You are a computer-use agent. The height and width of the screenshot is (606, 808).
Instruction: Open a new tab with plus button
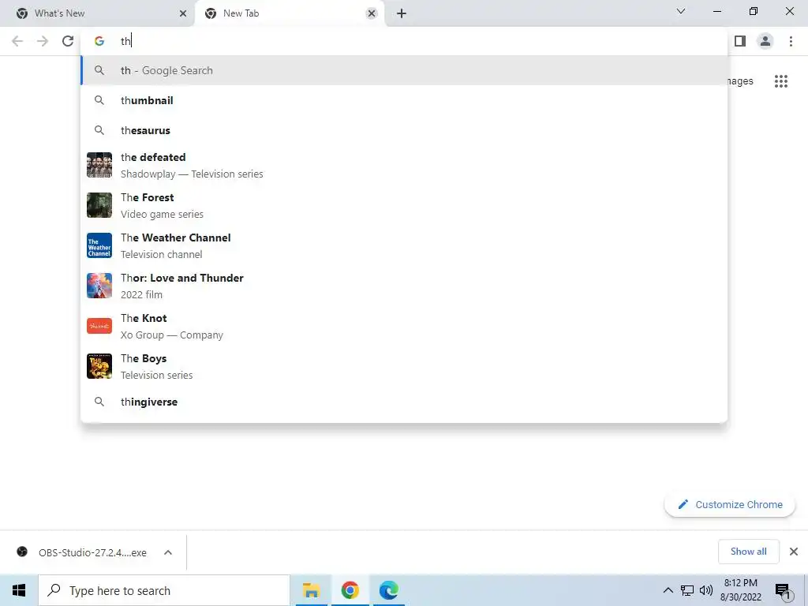click(x=402, y=13)
